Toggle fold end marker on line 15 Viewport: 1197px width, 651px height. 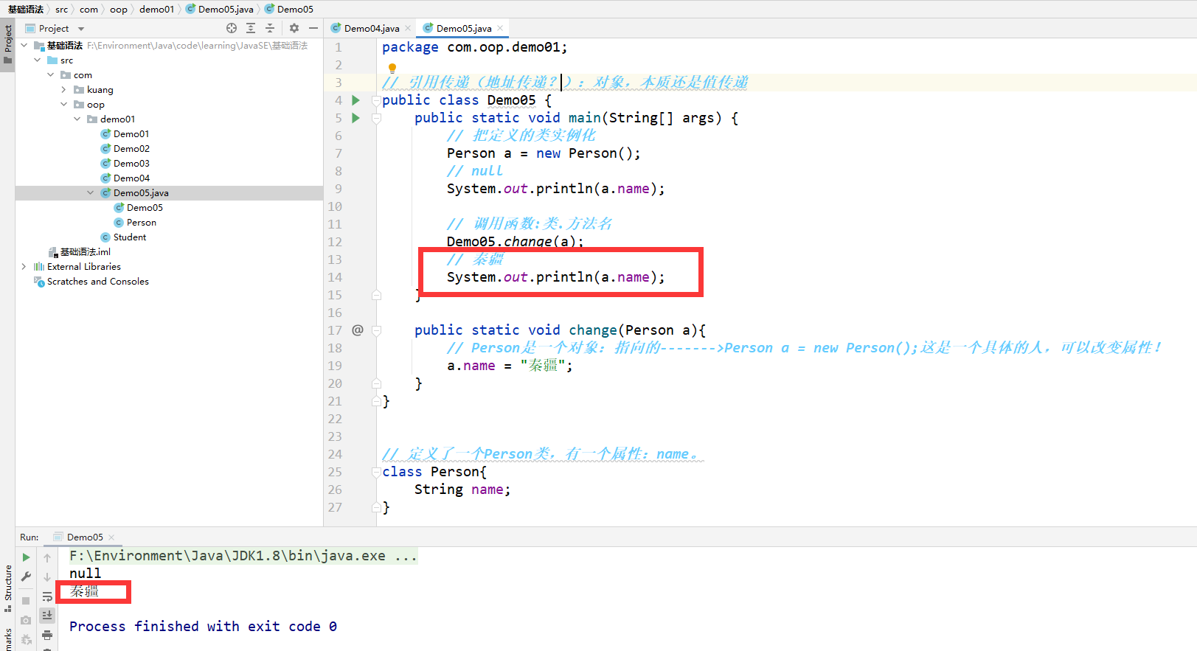(377, 295)
